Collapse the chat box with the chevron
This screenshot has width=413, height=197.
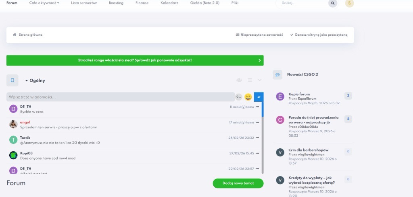pyautogui.click(x=260, y=80)
